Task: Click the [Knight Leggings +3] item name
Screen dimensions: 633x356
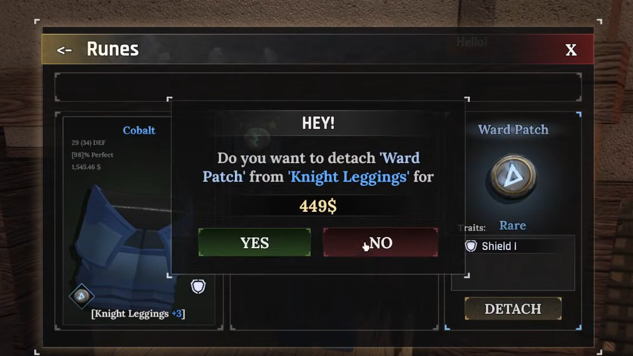Action: click(x=138, y=314)
